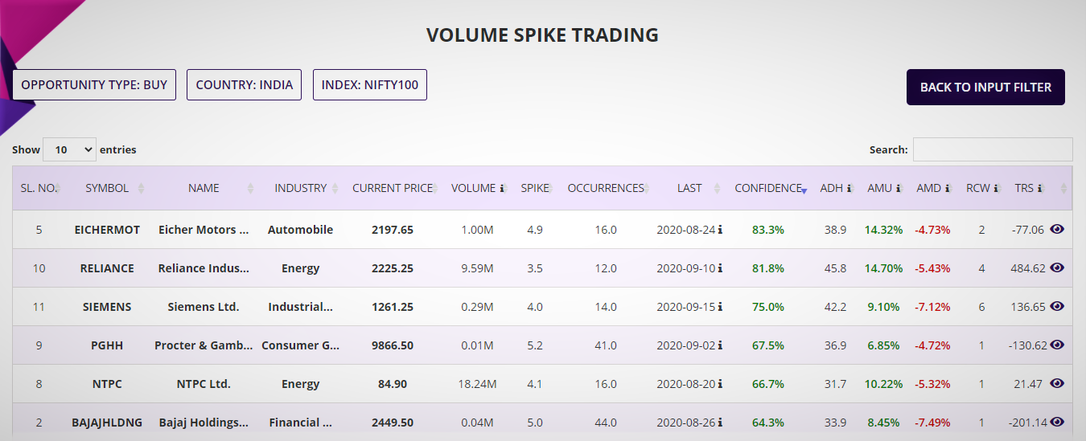The width and height of the screenshot is (1086, 441).
Task: Click AMD value -7.12%
Action: (932, 307)
